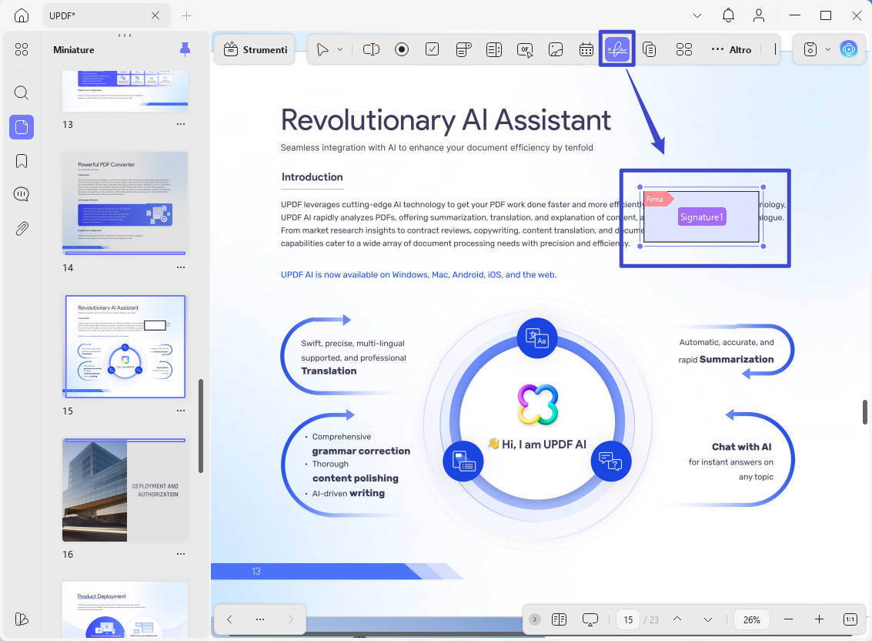The height and width of the screenshot is (641, 872).
Task: Open the attachments paperclip panel
Action: [21, 228]
